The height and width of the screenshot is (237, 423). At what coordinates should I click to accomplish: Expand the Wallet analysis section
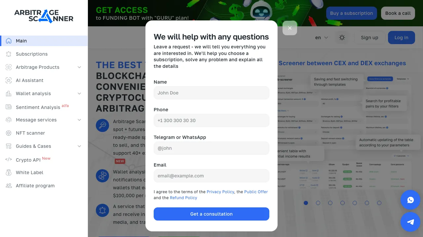click(33, 93)
